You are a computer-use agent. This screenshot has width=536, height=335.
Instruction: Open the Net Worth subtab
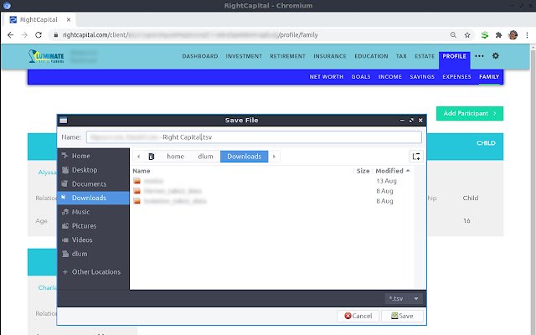[327, 77]
